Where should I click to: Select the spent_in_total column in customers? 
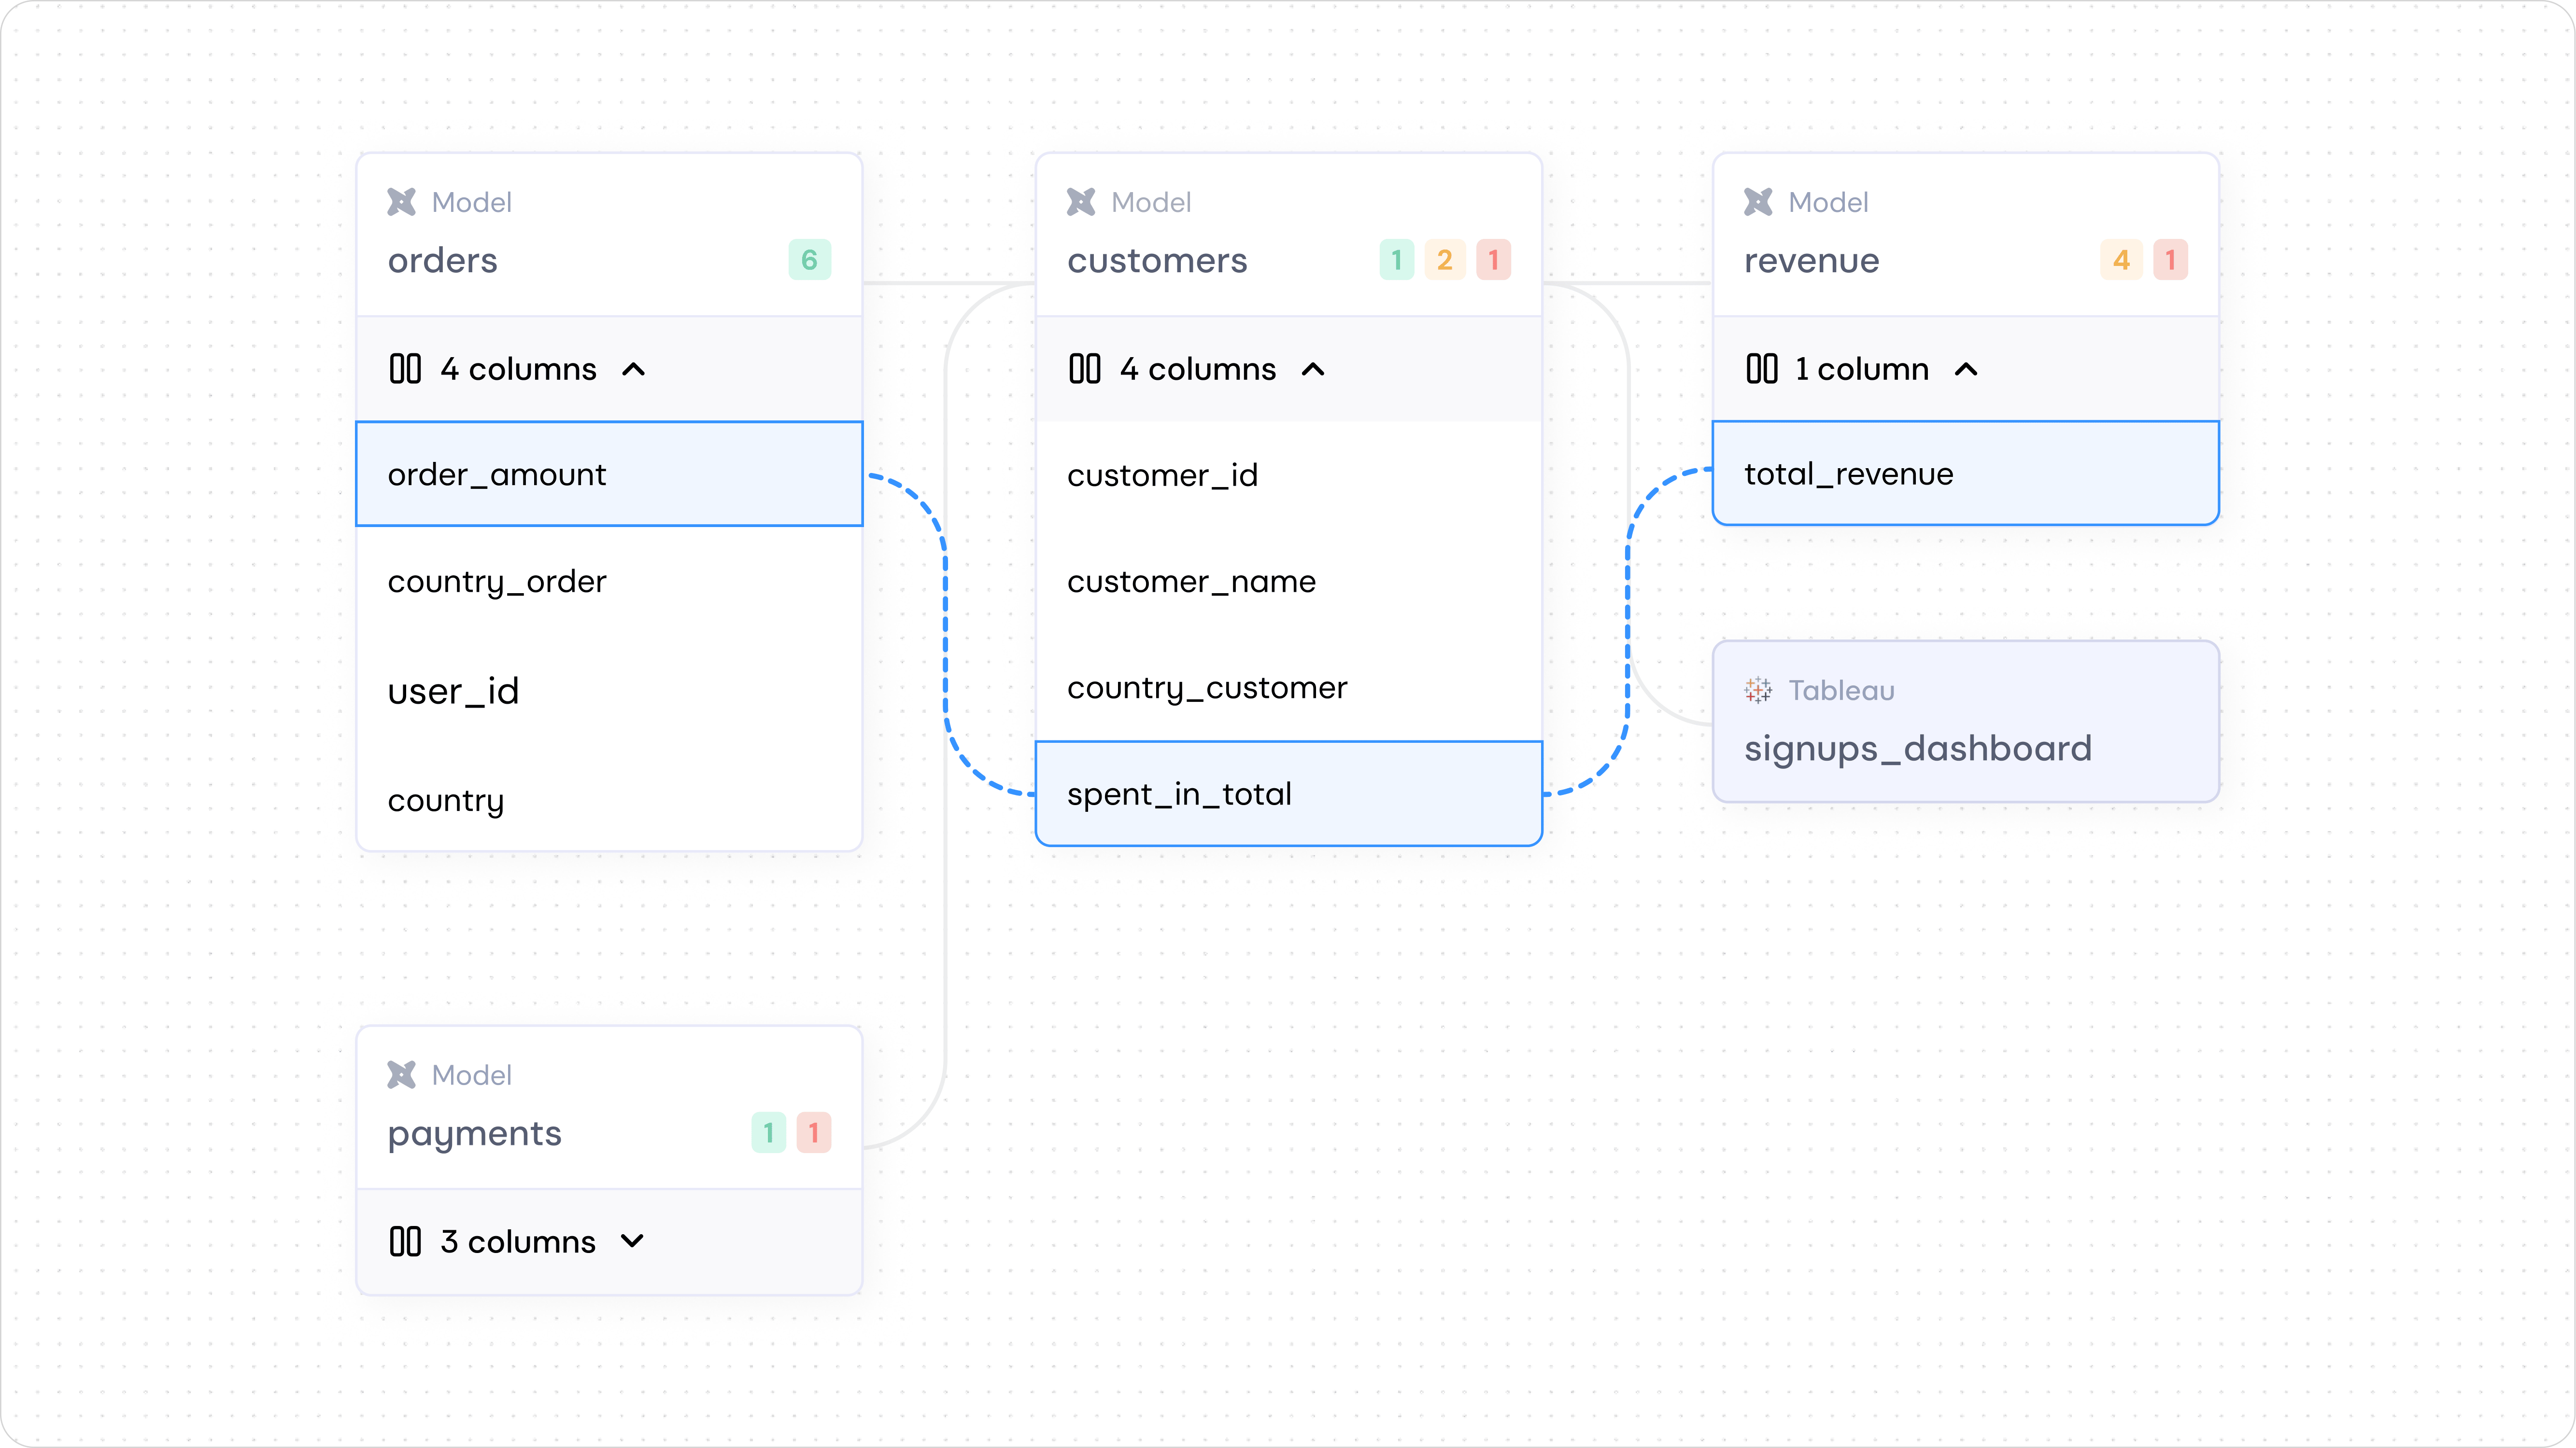click(x=1288, y=794)
